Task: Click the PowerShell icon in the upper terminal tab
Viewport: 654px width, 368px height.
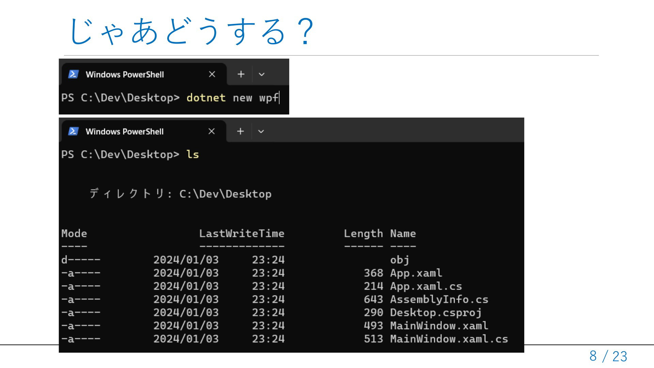Action: pyautogui.click(x=73, y=74)
